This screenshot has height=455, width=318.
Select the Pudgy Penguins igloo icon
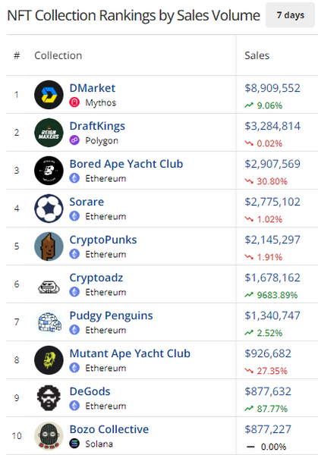pyautogui.click(x=49, y=322)
